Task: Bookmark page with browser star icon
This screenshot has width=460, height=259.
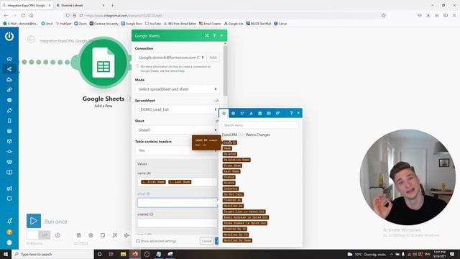Action: pyautogui.click(x=383, y=16)
